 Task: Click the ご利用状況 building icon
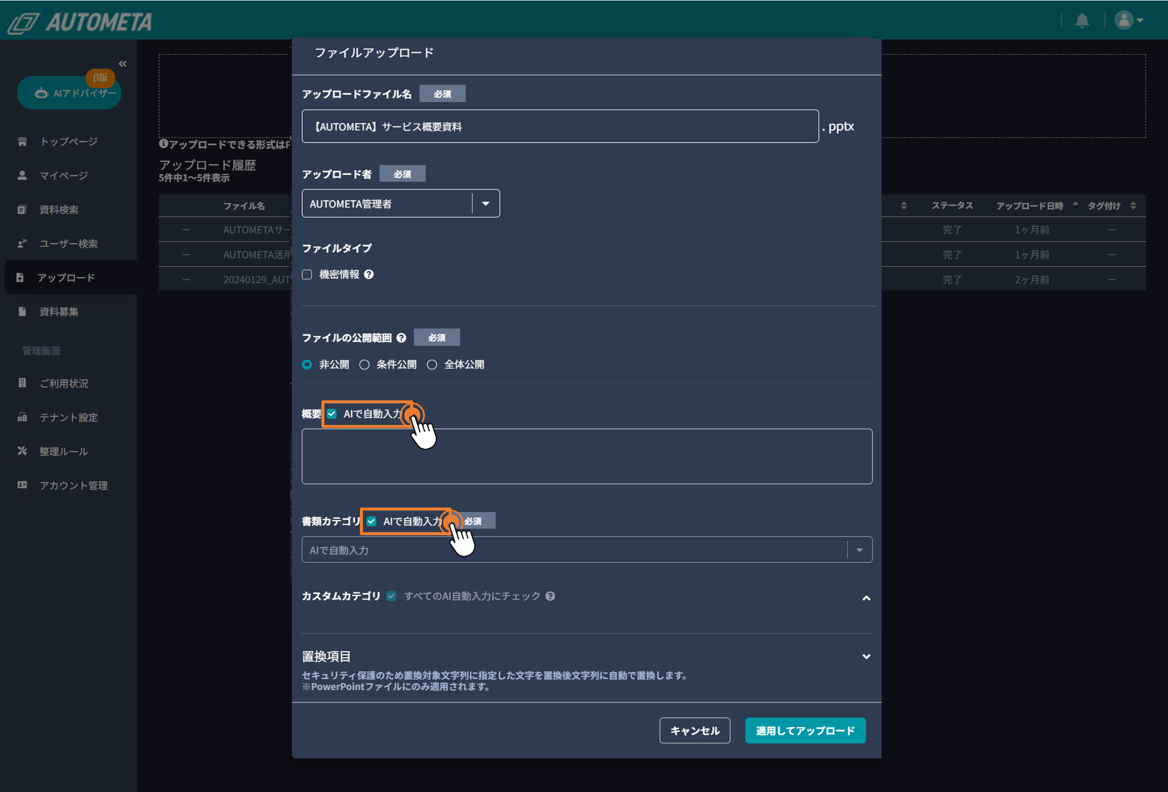pos(22,383)
